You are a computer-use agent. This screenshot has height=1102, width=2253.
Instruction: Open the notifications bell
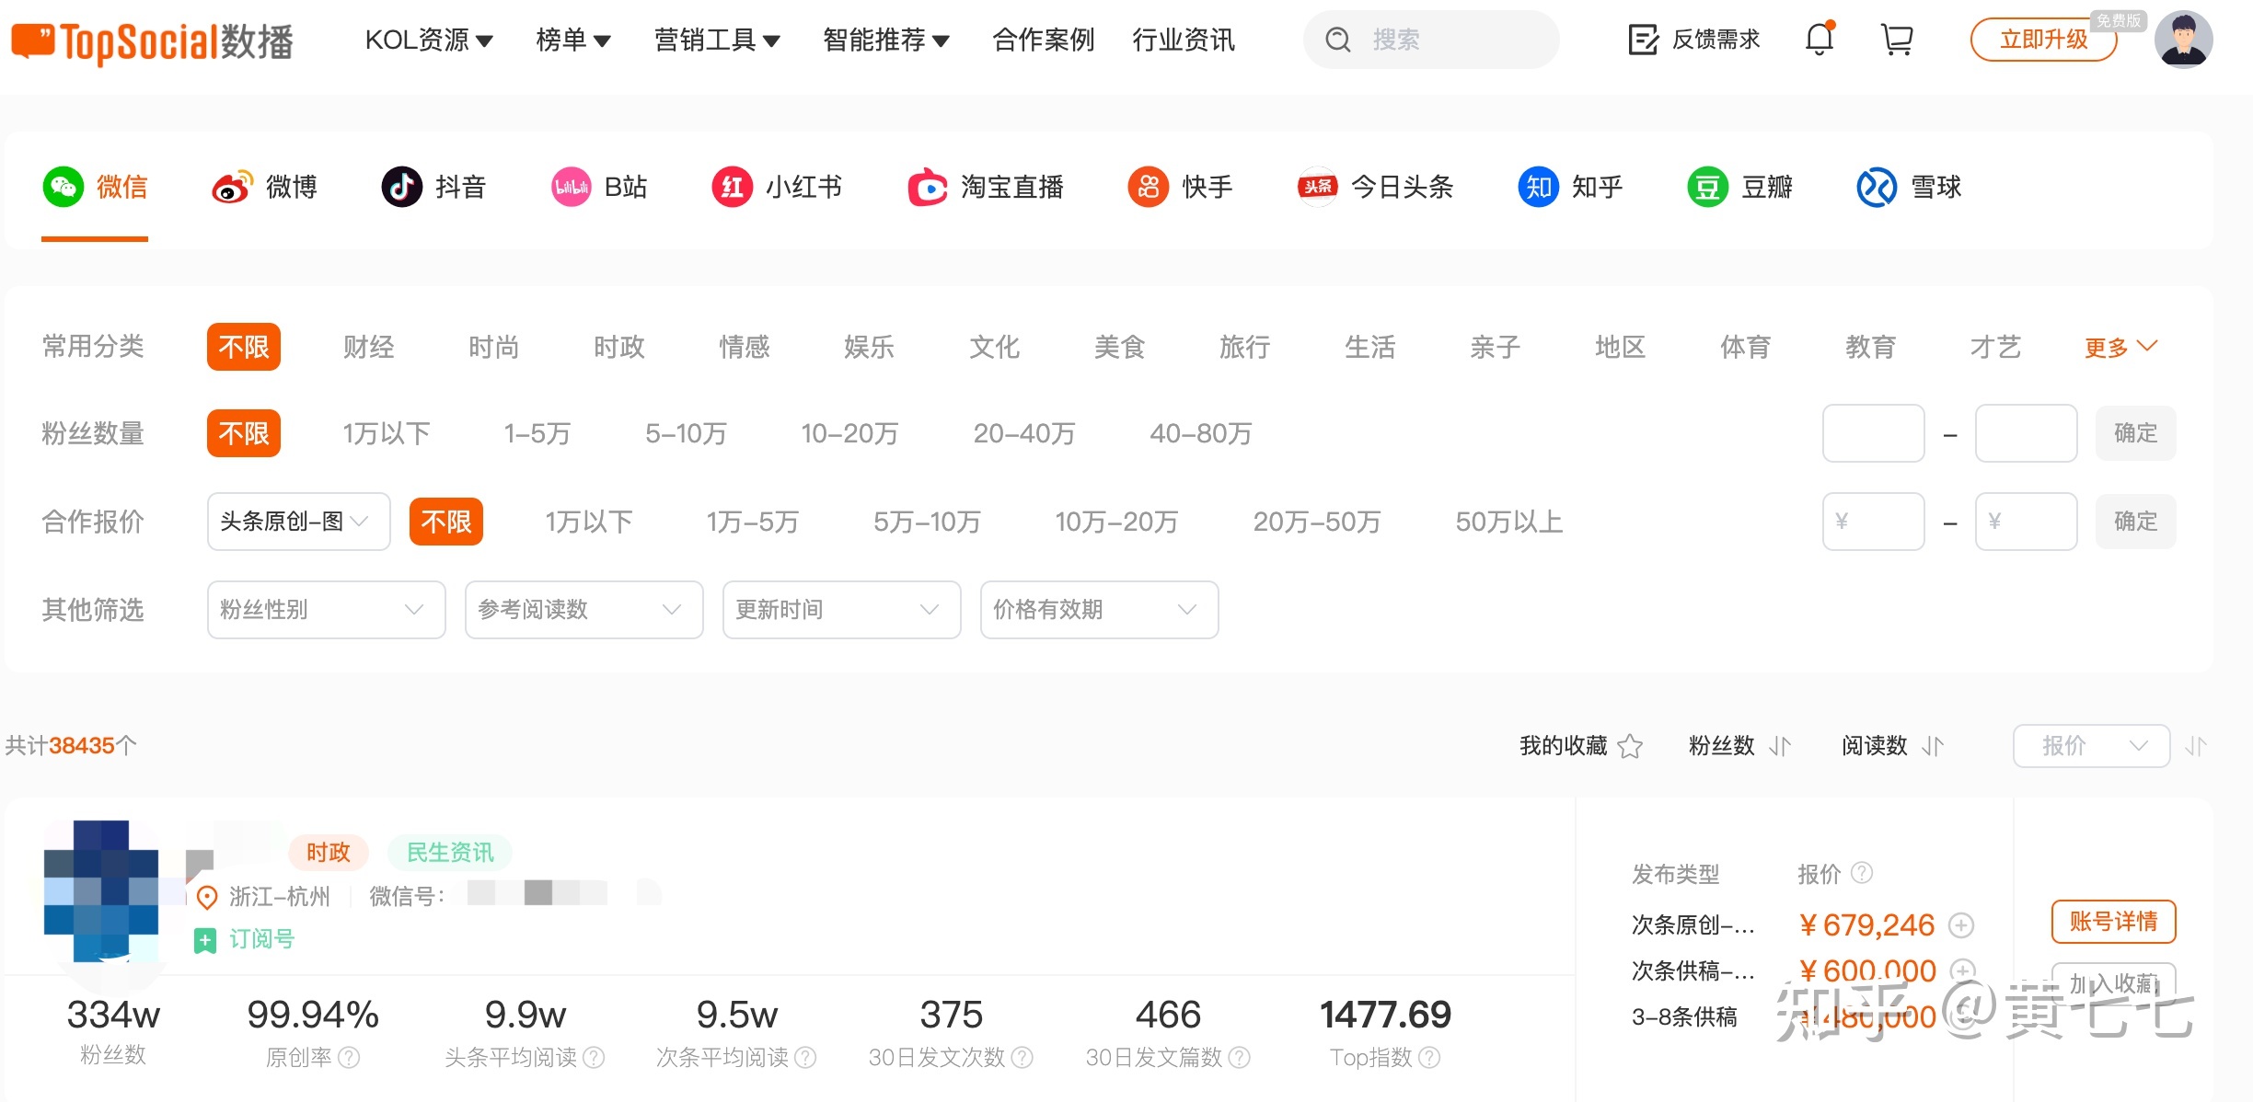(1820, 39)
